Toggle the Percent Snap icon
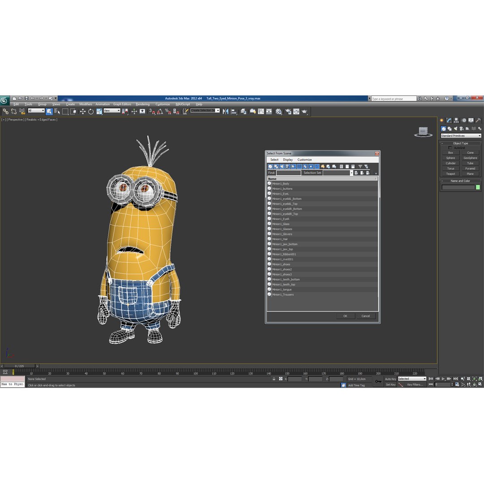This screenshot has width=484, height=484. point(168,112)
